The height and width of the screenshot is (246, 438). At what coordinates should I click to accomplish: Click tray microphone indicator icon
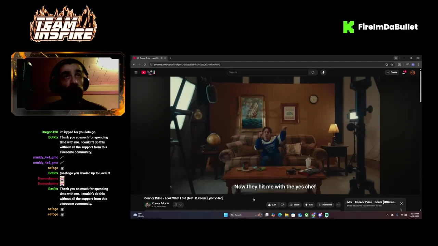point(397,215)
